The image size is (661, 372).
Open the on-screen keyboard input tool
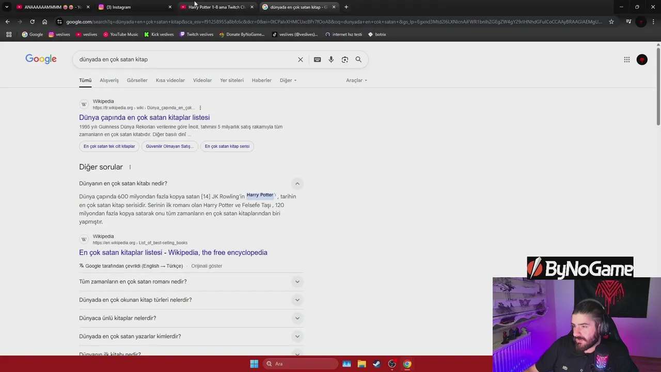[317, 59]
